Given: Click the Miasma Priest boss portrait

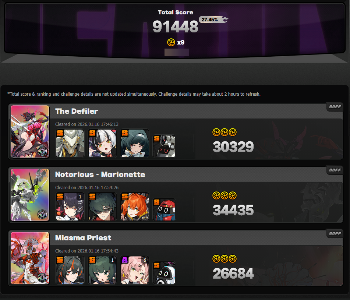Looking at the screenshot, I should [30, 258].
